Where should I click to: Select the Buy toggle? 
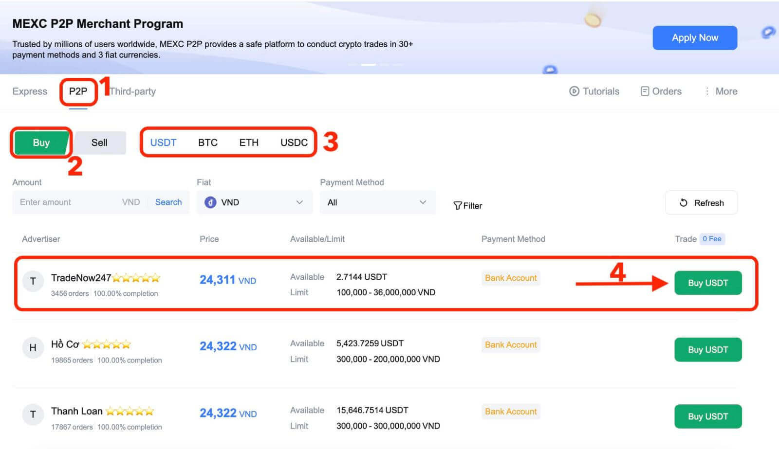pos(41,143)
